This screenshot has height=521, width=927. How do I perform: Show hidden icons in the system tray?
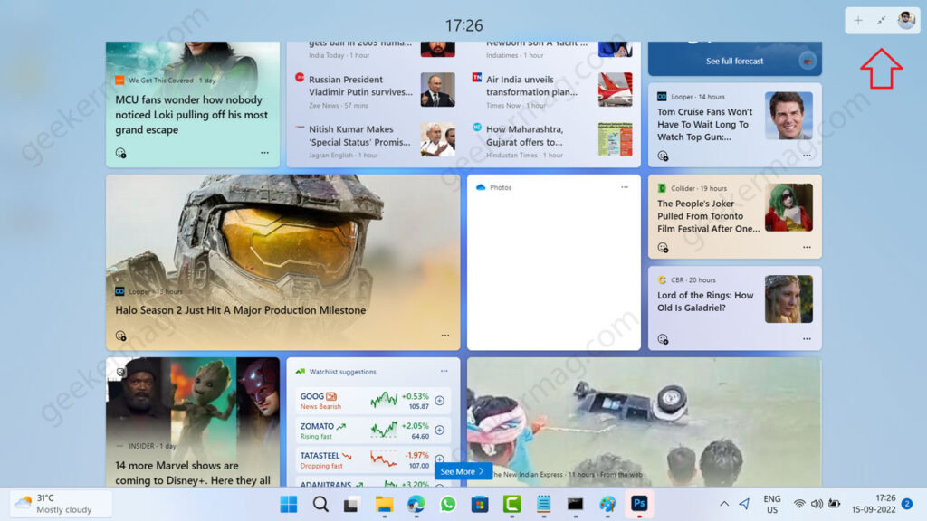(724, 504)
